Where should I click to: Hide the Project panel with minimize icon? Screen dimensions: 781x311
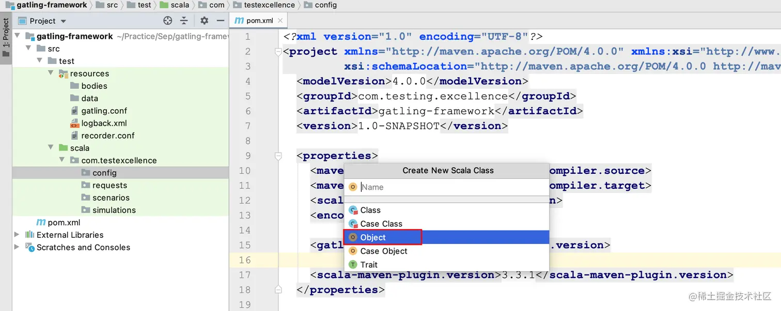[221, 21]
